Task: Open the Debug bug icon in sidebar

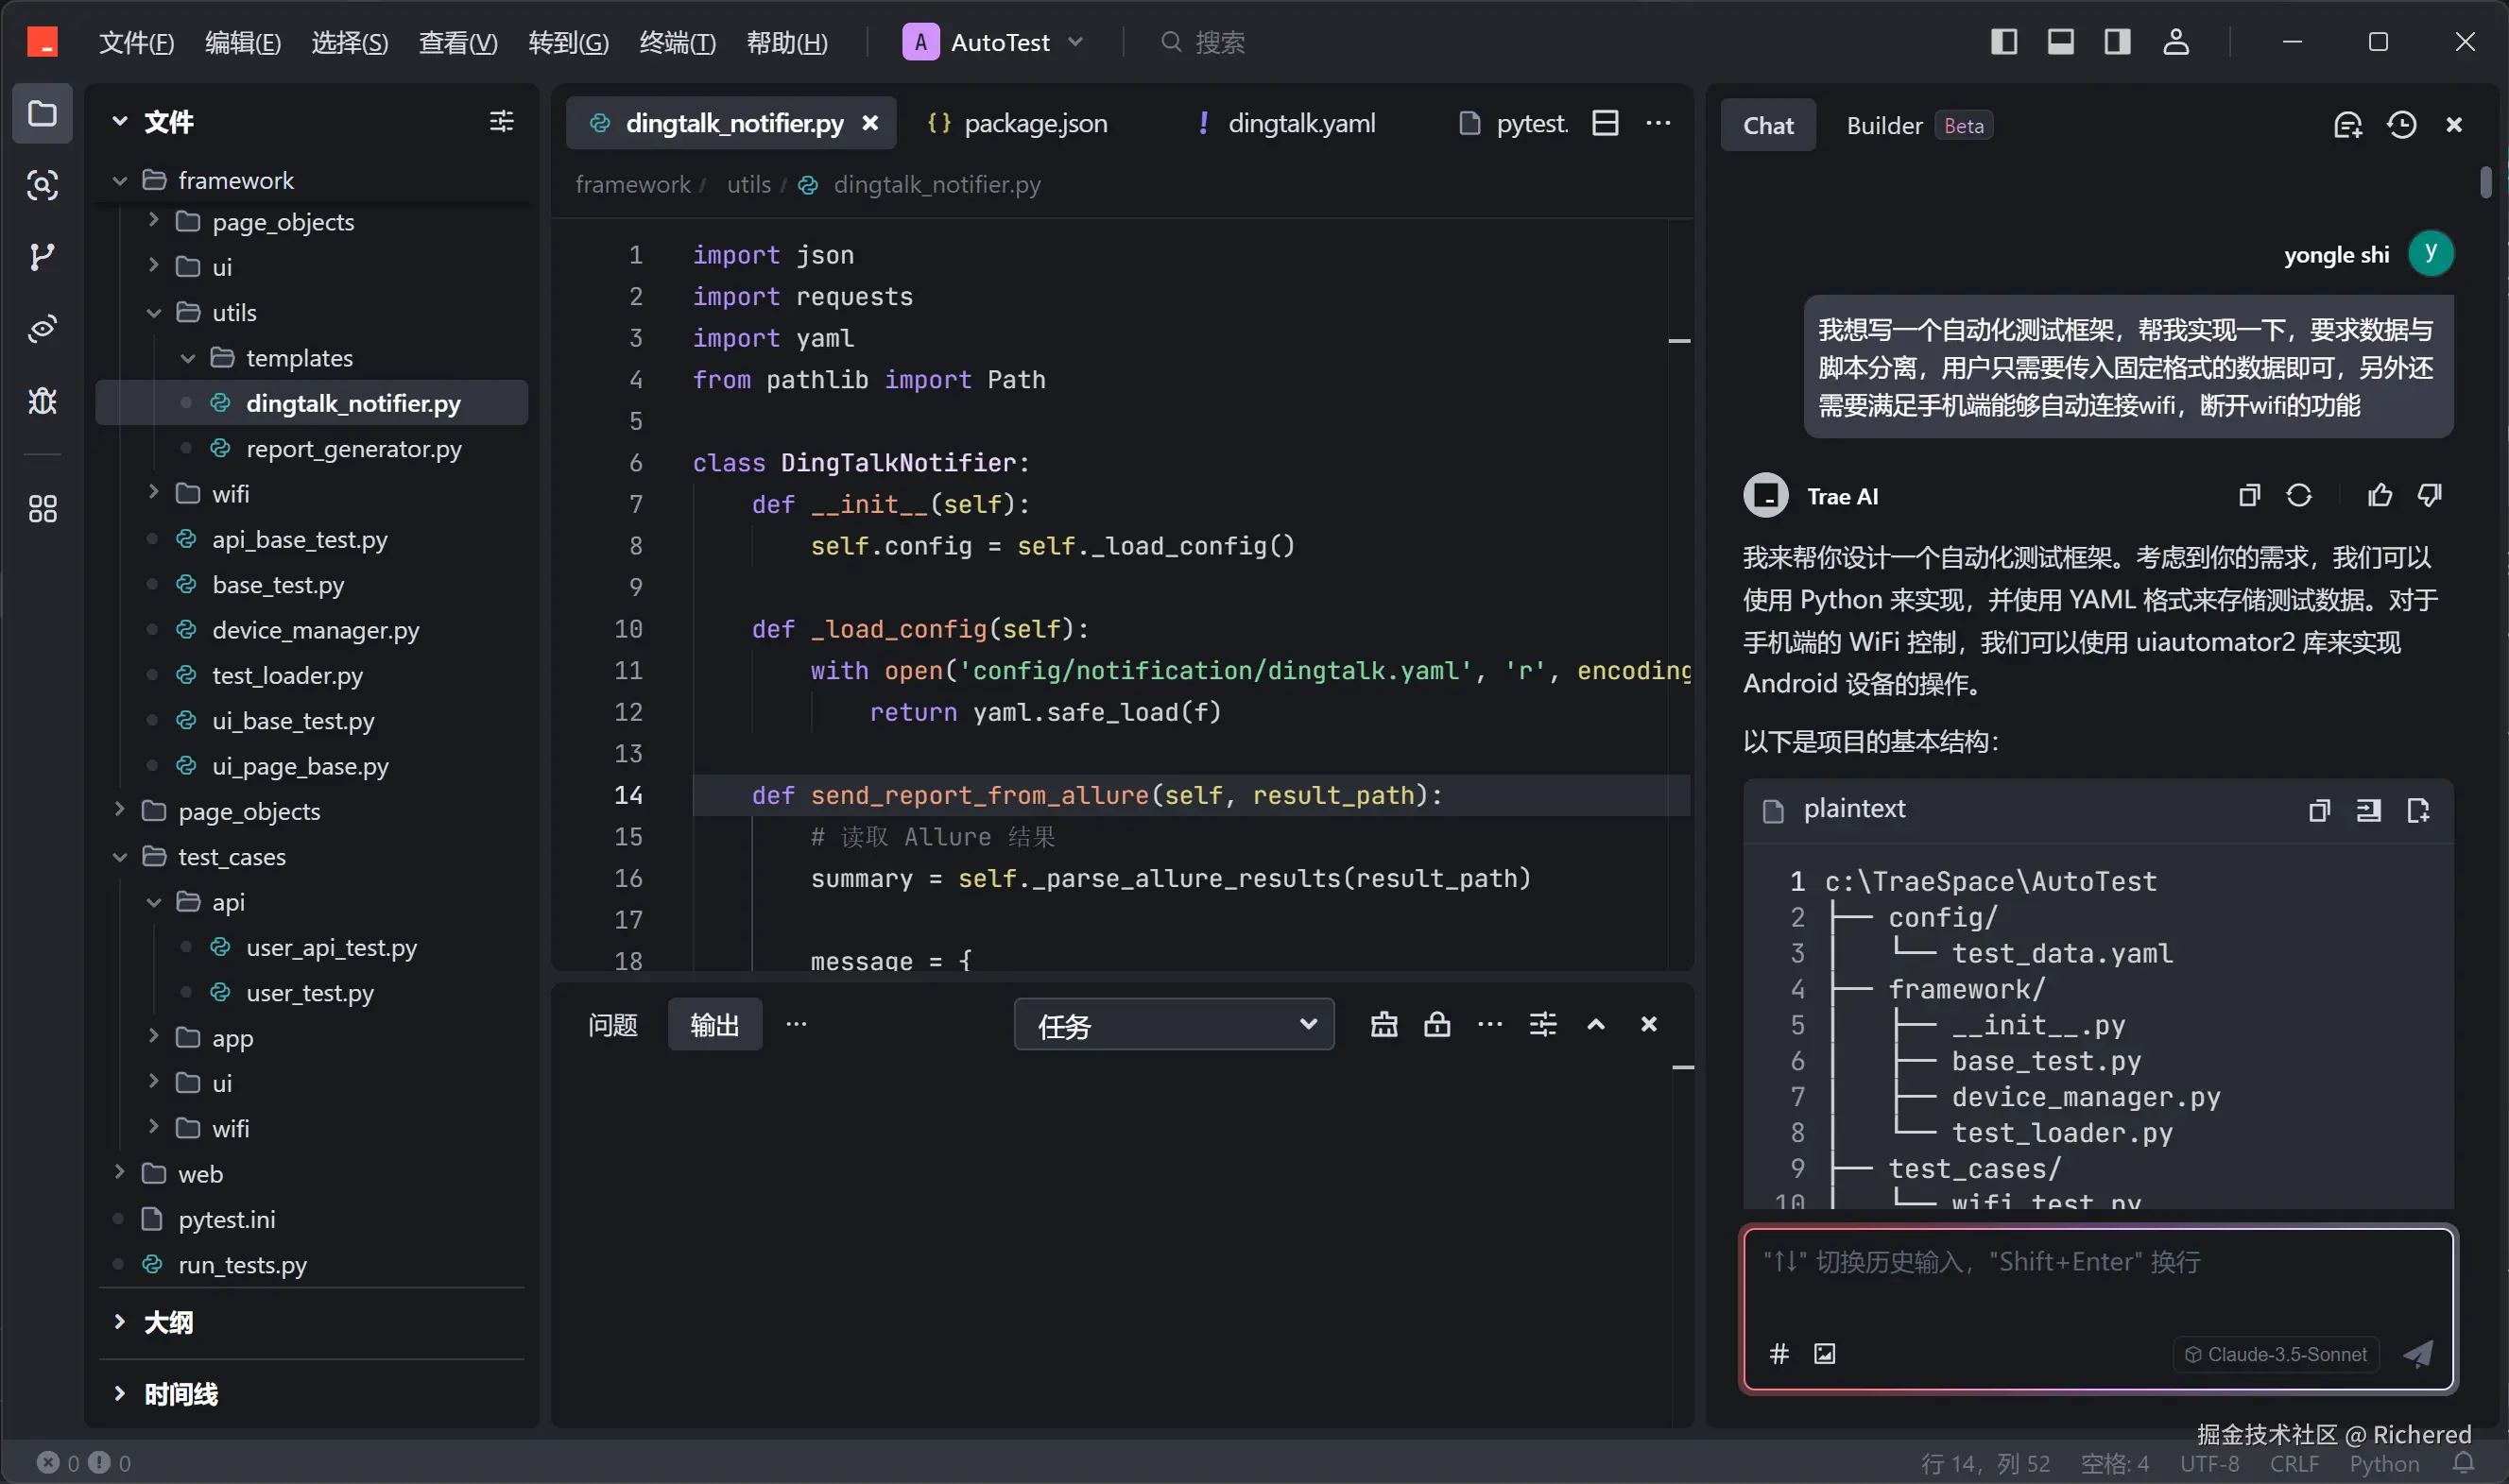Action: tap(41, 401)
